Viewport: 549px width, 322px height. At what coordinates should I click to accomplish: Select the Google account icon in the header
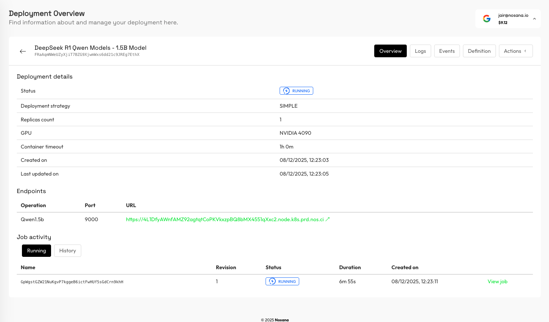tap(487, 19)
